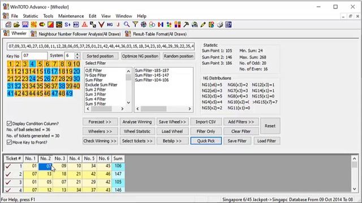Click the open folder toolbar icon
Image resolution: width=362 pixels, height=203 pixels.
click(x=16, y=25)
